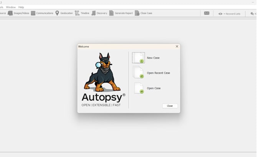This screenshot has width=261, height=157.
Task: Open the Help menu
Action: click(21, 7)
